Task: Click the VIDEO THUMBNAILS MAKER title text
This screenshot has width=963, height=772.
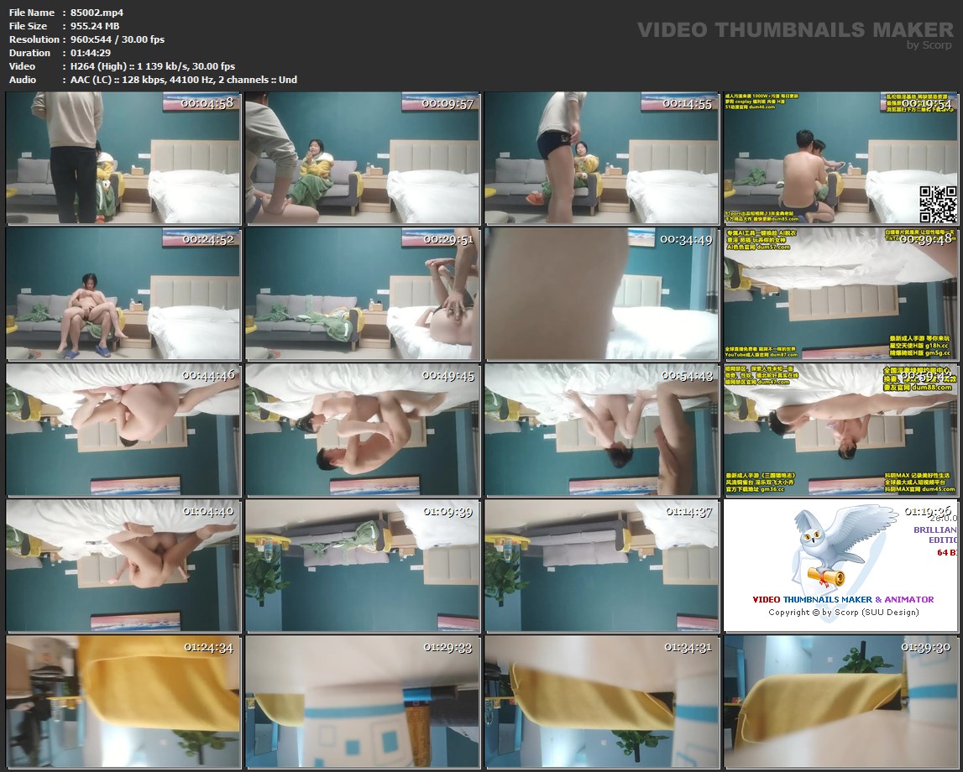Action: point(795,29)
